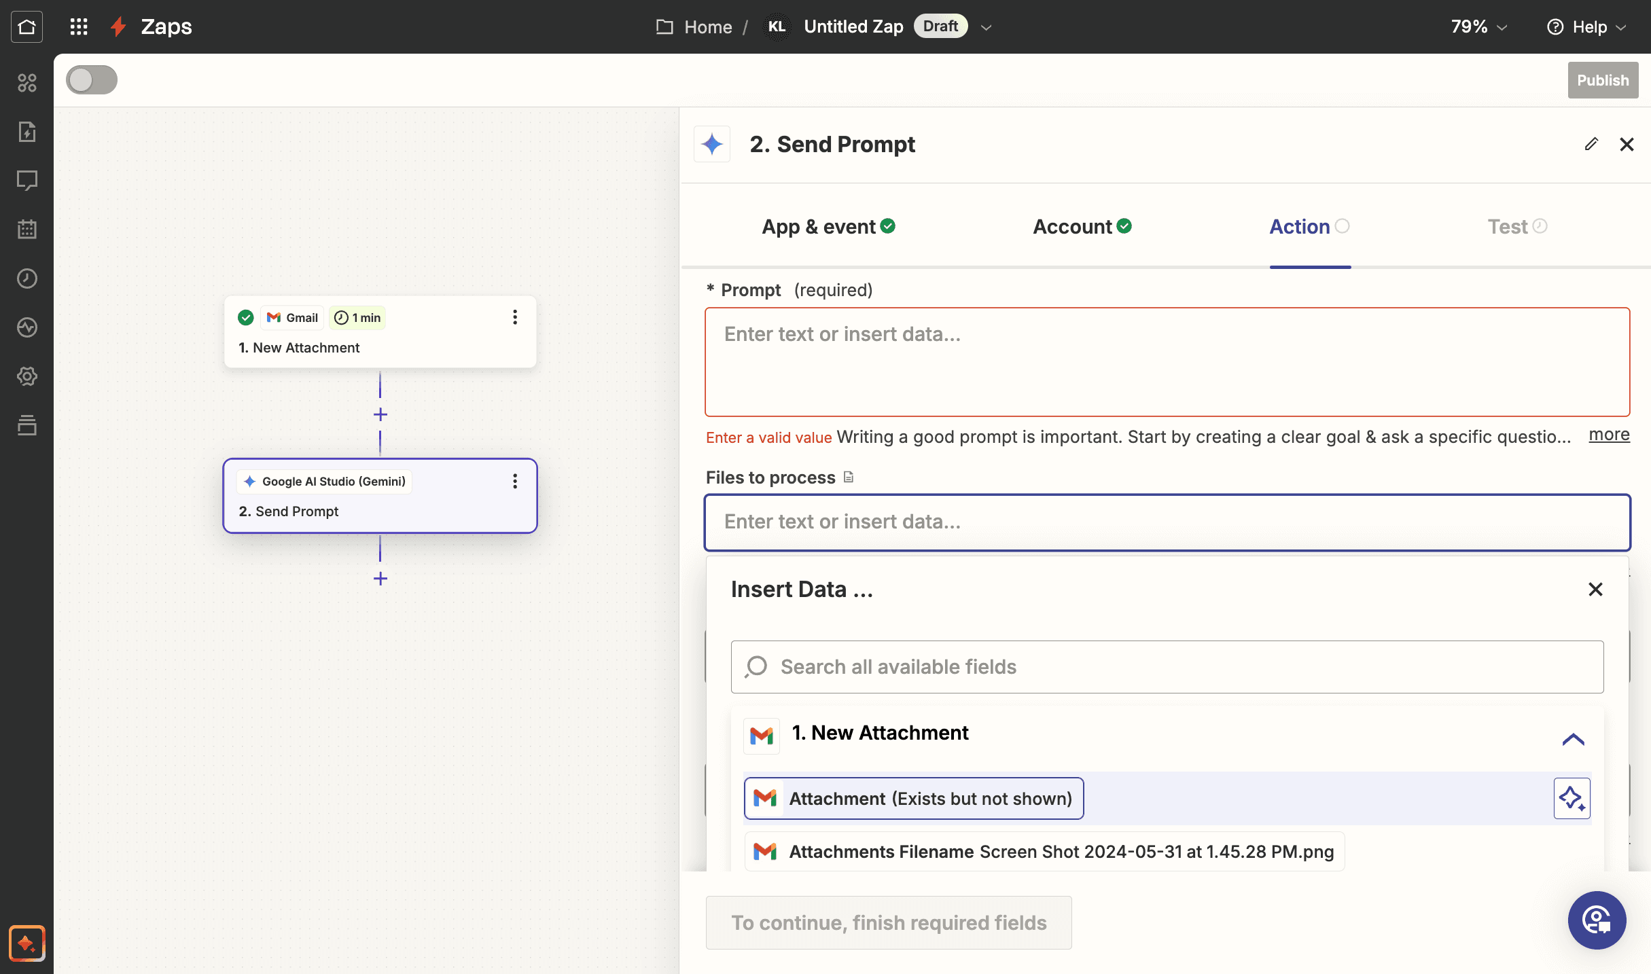Click the AI sparkle icon next to Attachment
Image resolution: width=1651 pixels, height=974 pixels.
pos(1572,798)
